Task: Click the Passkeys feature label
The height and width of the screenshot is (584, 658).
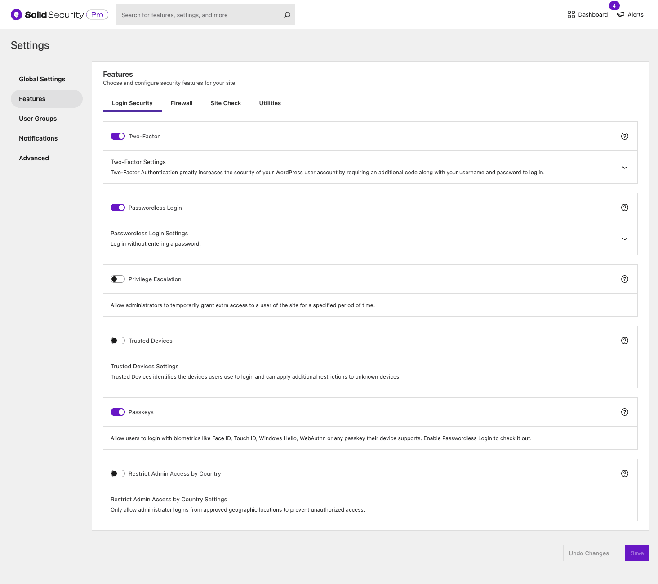Action: [141, 412]
